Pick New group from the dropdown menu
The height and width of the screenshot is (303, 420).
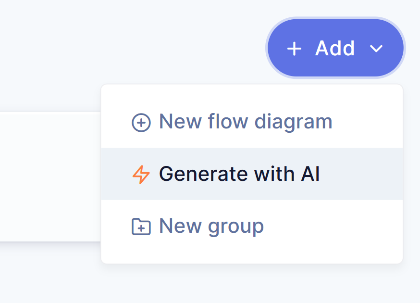[212, 226]
